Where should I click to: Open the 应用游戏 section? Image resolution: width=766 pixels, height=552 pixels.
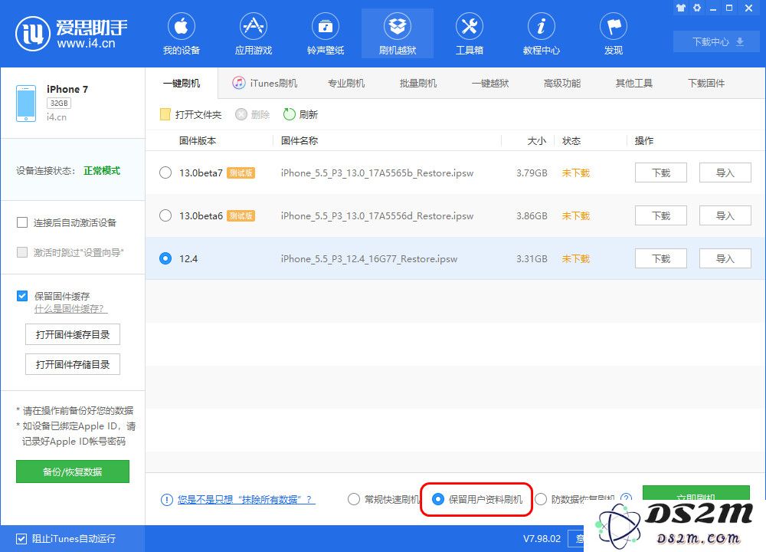click(x=253, y=34)
